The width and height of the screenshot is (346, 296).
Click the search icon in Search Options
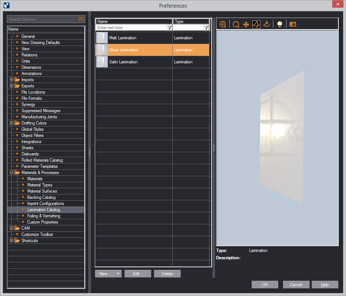pos(81,19)
